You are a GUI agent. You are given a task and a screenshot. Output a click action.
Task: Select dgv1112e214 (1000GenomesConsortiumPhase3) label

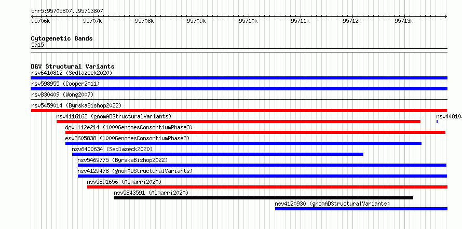tap(129, 127)
